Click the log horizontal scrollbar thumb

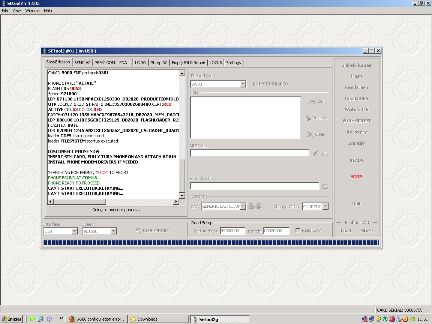tap(79, 201)
